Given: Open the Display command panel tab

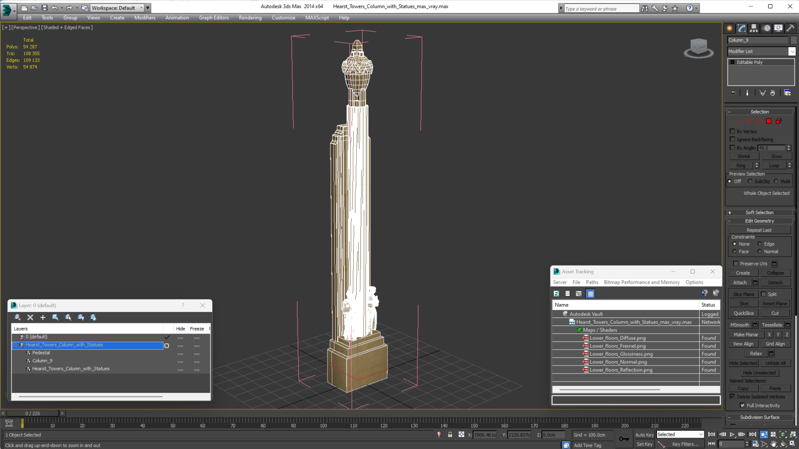Looking at the screenshot, I should click(779, 29).
